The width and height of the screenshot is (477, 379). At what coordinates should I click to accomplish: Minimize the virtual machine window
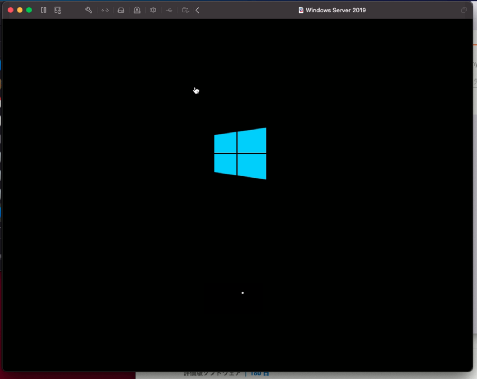(20, 10)
